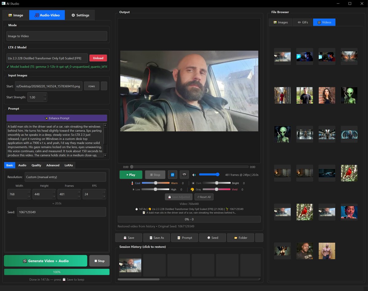Image resolution: width=368 pixels, height=291 pixels.
Task: Select the Videos tab in File Browser
Action: (324, 22)
